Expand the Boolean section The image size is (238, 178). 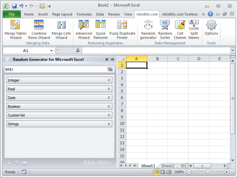pyautogui.click(x=59, y=106)
